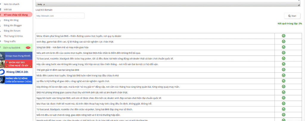This screenshot has width=305, height=121.
Task: Click the Group mua chung Ahrefs banner
Action: tap(16, 56)
